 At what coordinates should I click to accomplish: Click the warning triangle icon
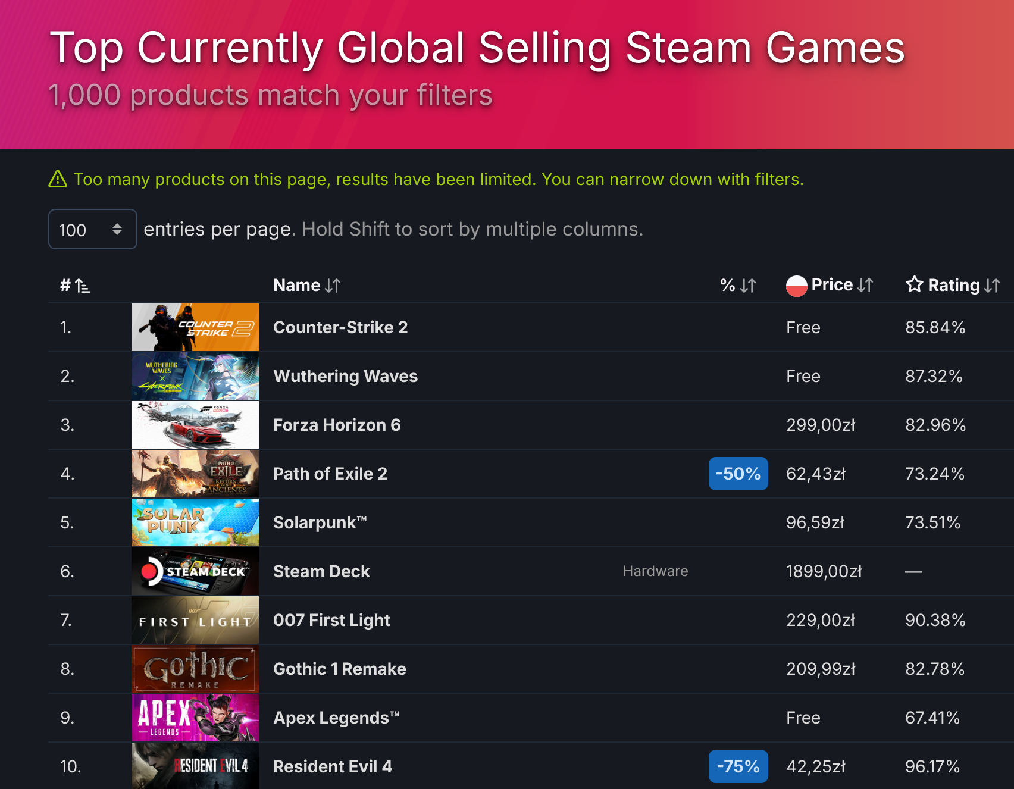click(58, 179)
